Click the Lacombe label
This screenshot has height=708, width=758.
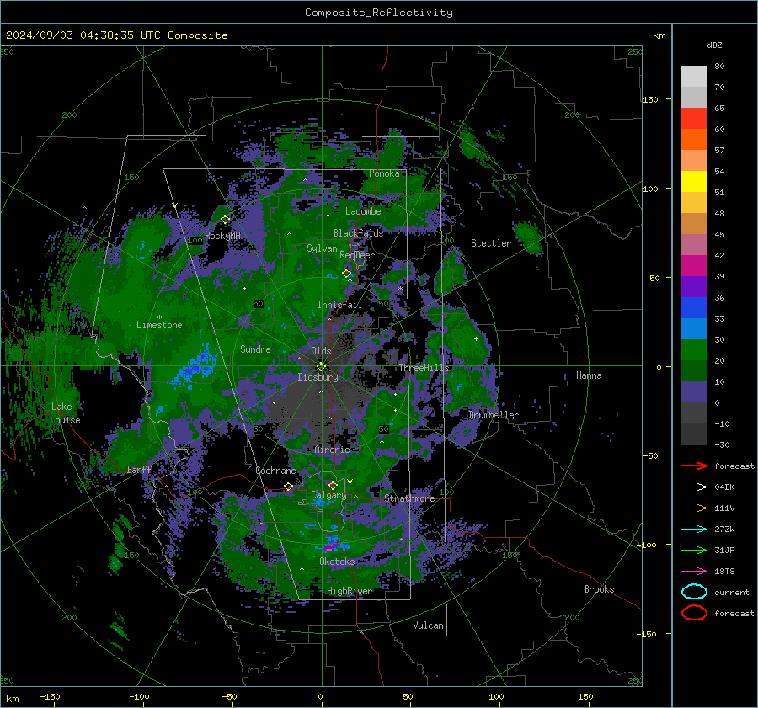pos(363,211)
